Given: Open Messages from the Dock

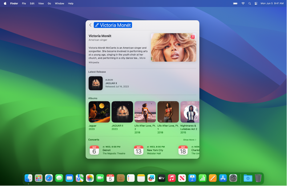Looking at the screenshot, I should 59,178.
